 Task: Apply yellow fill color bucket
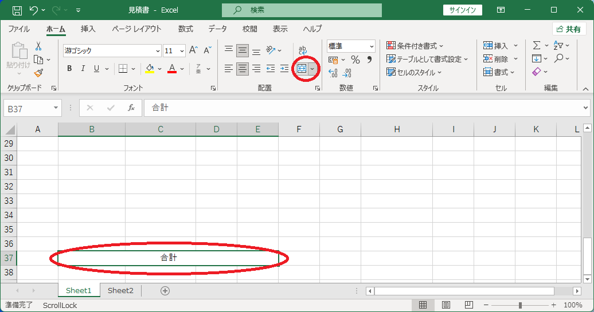click(150, 69)
